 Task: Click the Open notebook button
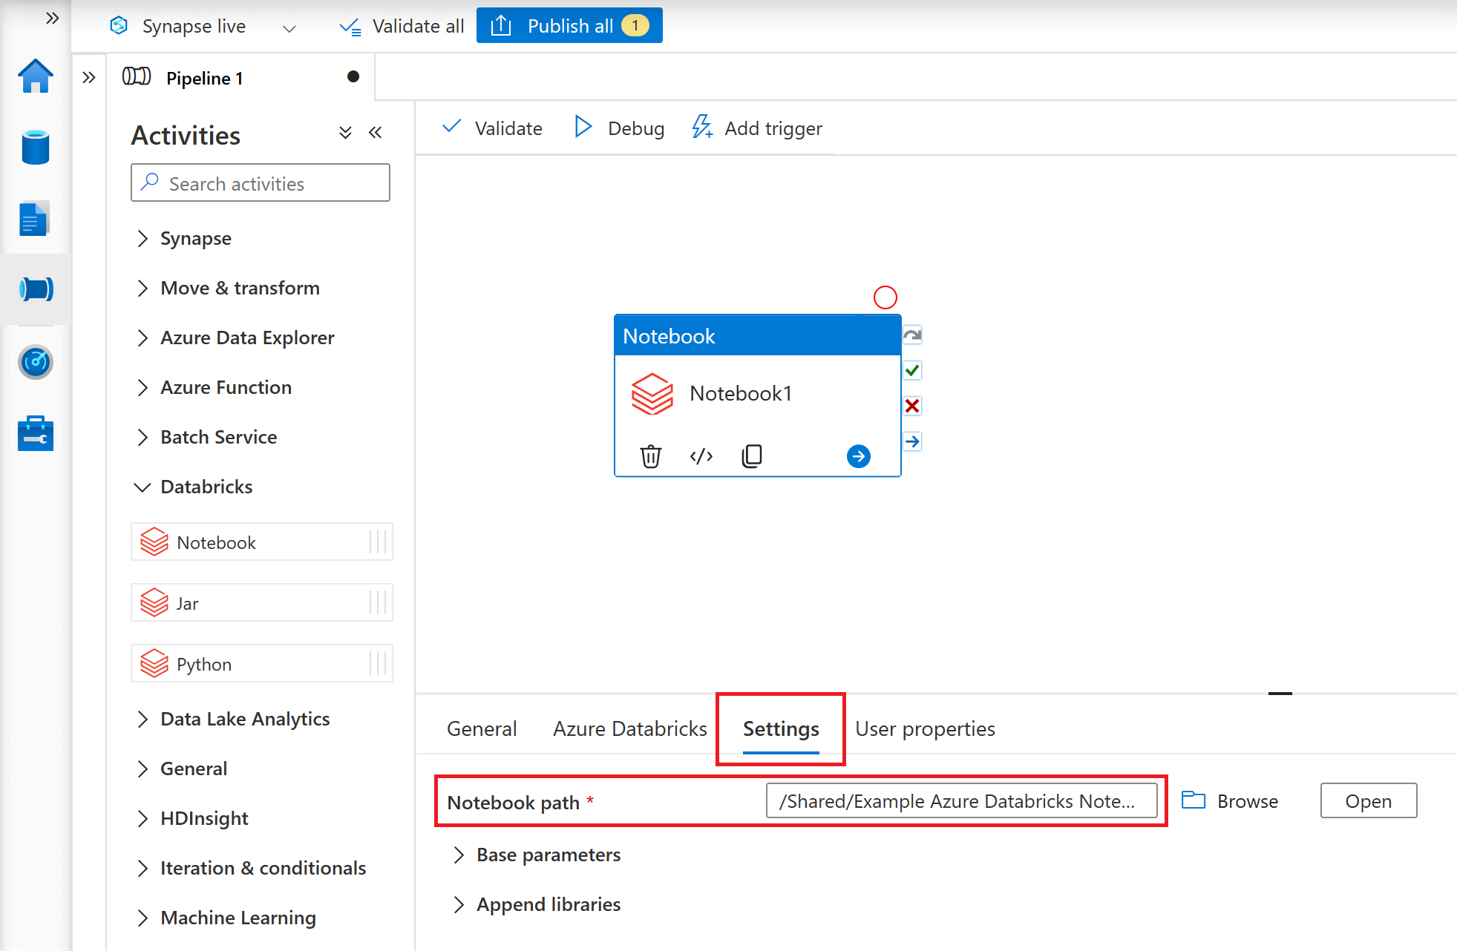pyautogui.click(x=1369, y=800)
